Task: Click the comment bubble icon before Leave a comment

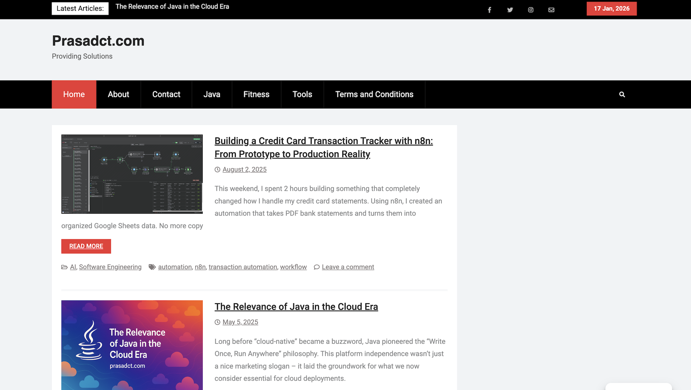Action: (317, 267)
